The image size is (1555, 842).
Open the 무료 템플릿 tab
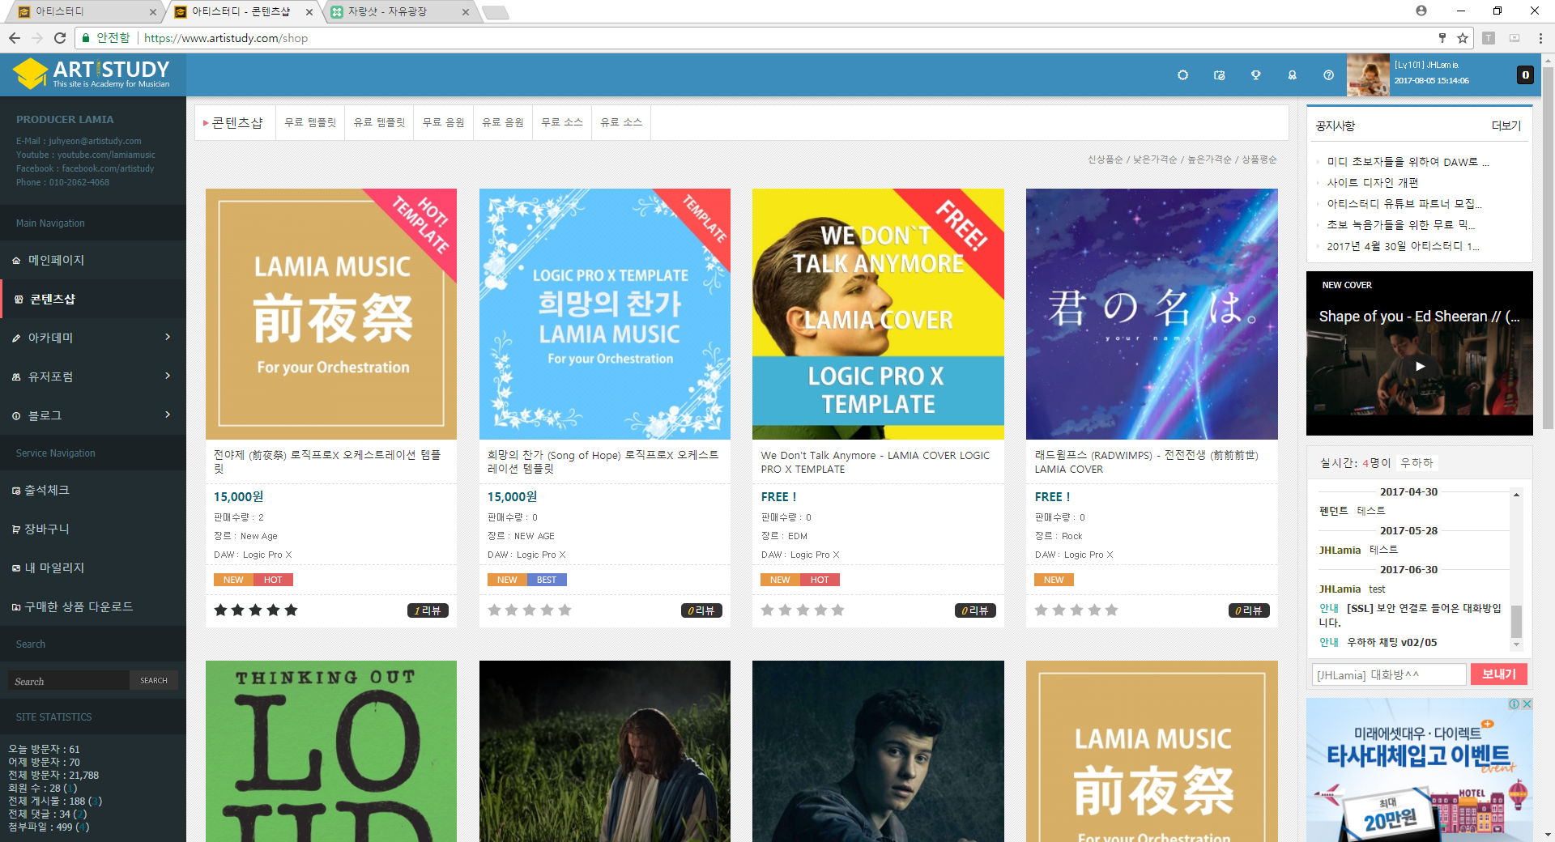(x=310, y=122)
